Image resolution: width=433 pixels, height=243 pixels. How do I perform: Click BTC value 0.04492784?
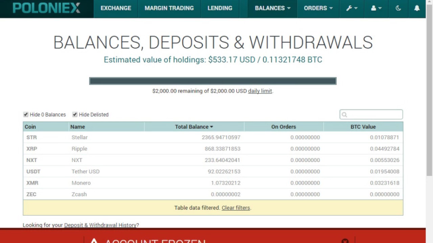click(385, 148)
